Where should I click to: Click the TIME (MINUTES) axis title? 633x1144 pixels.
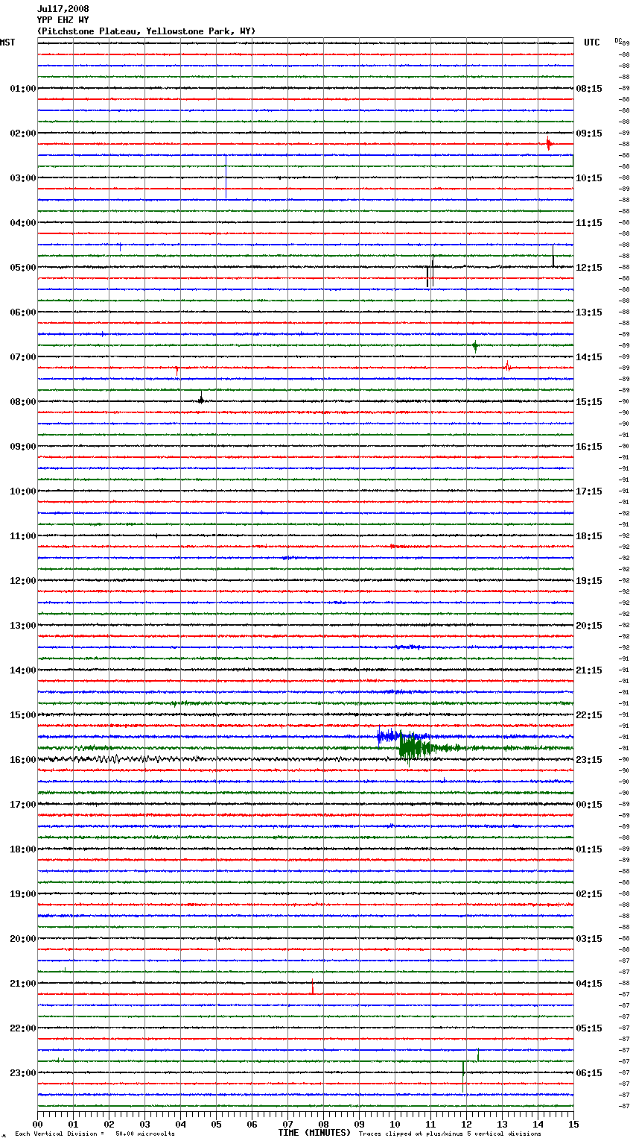(314, 1133)
